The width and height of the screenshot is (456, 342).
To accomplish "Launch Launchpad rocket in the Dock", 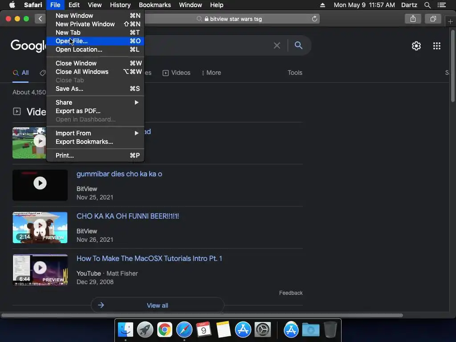I will [145, 330].
